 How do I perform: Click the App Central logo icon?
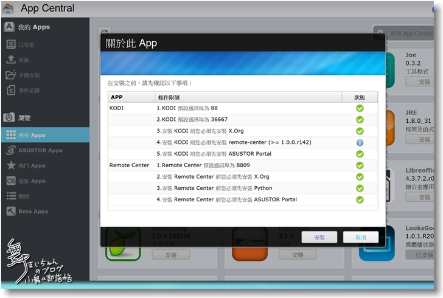click(9, 9)
